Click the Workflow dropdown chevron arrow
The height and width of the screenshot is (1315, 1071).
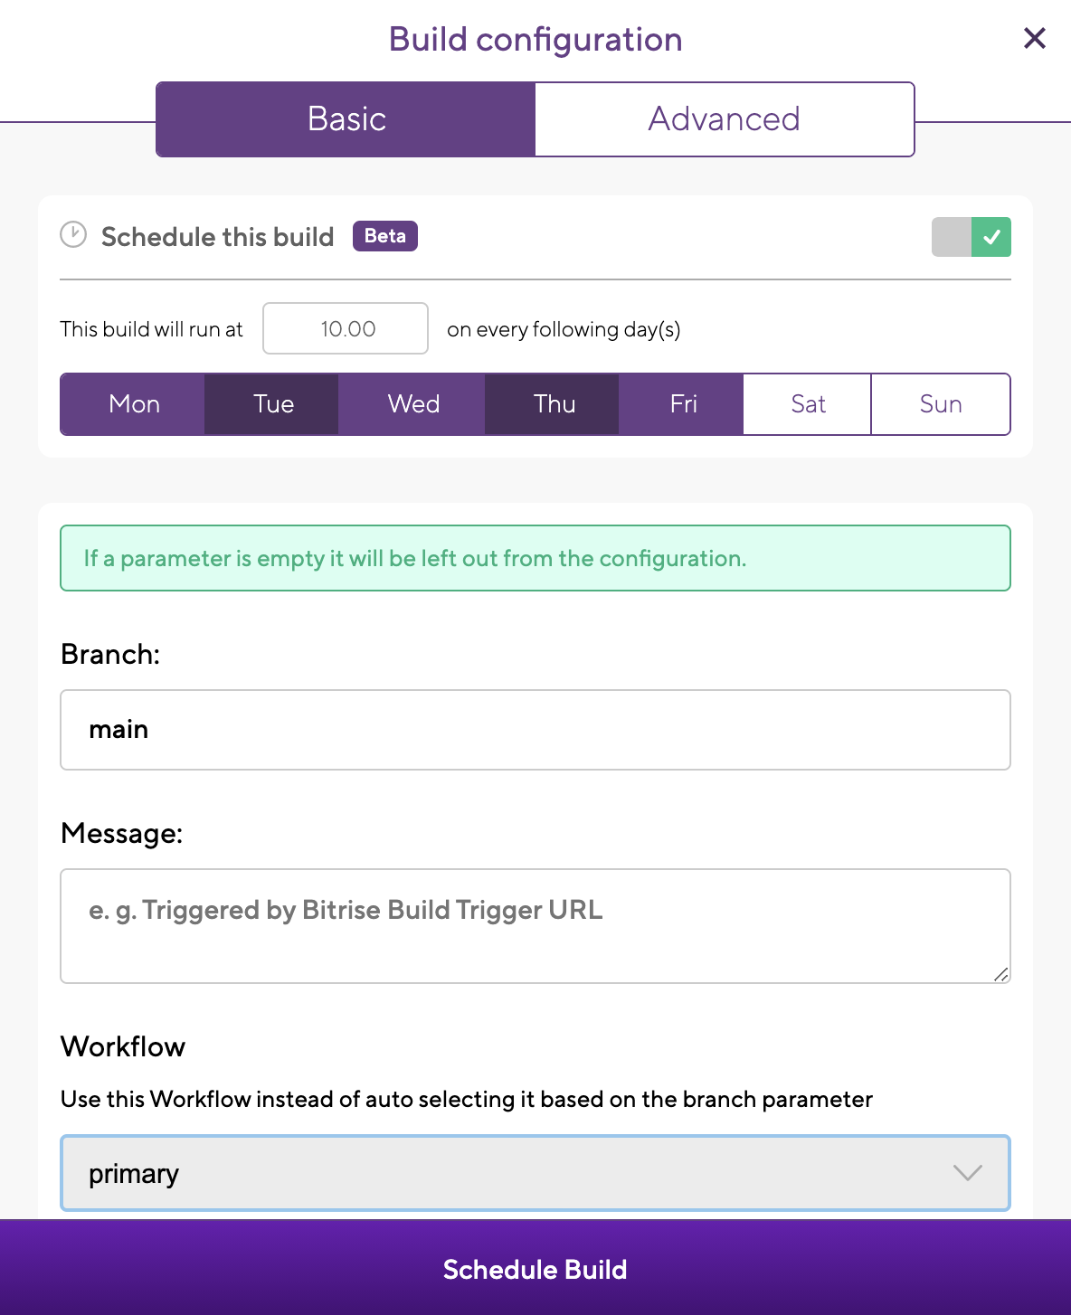point(967,1173)
